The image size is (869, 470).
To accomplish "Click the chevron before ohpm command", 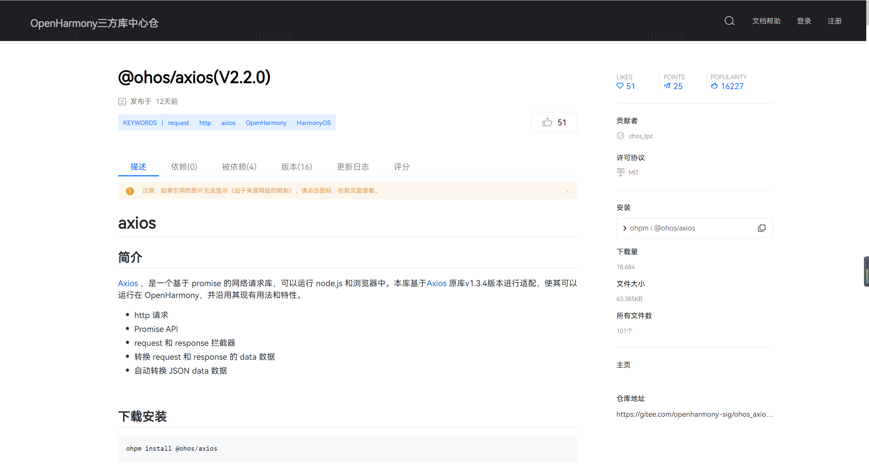I will coord(625,228).
